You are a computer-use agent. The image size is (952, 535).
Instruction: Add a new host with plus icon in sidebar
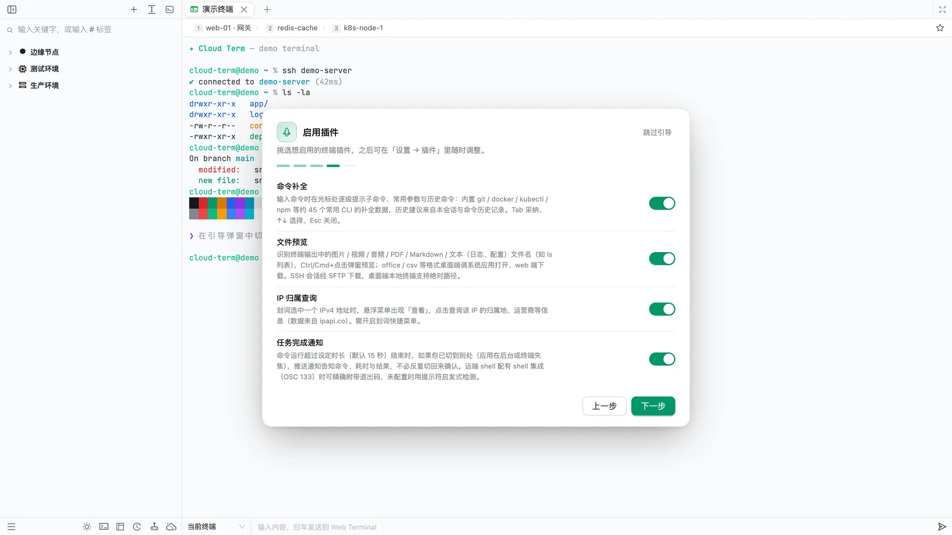[134, 10]
